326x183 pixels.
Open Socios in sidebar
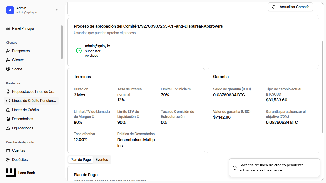[32, 69]
